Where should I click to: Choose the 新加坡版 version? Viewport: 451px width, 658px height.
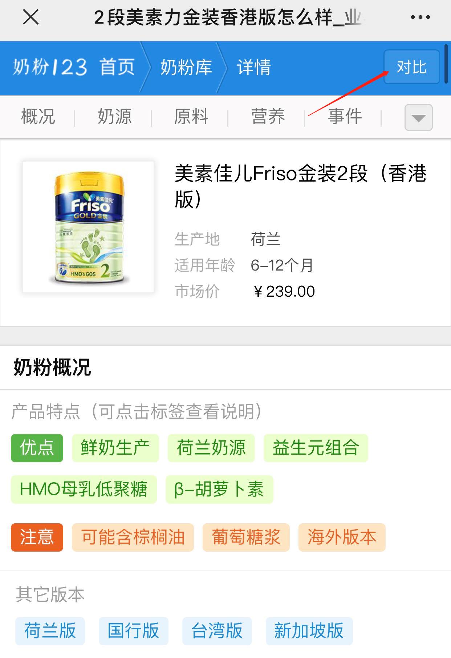309,631
